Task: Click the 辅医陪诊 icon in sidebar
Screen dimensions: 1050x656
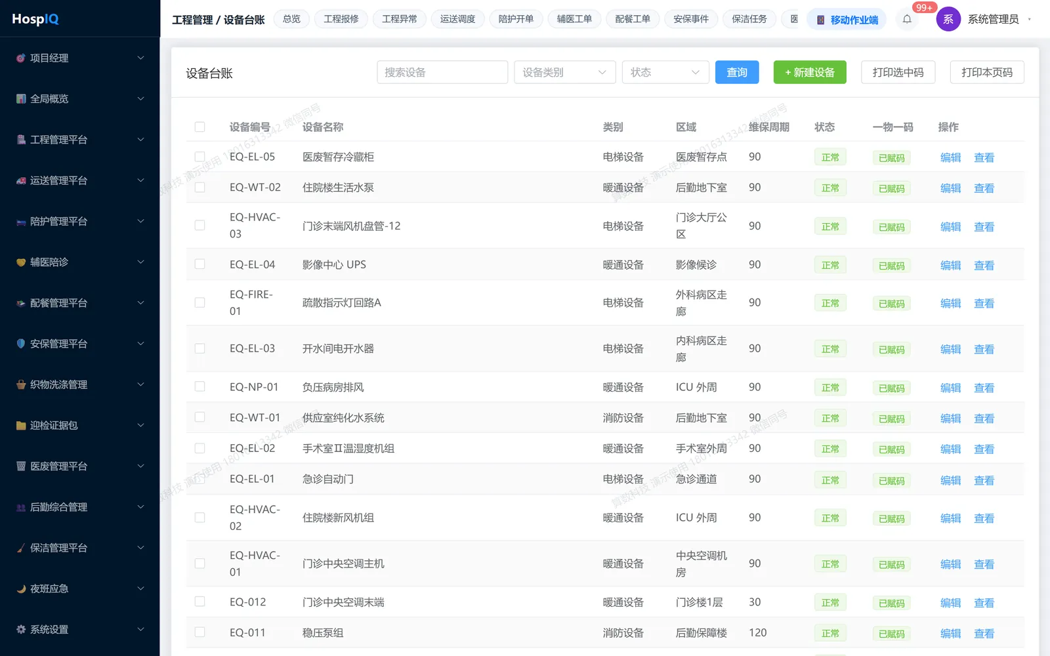Action: click(21, 262)
